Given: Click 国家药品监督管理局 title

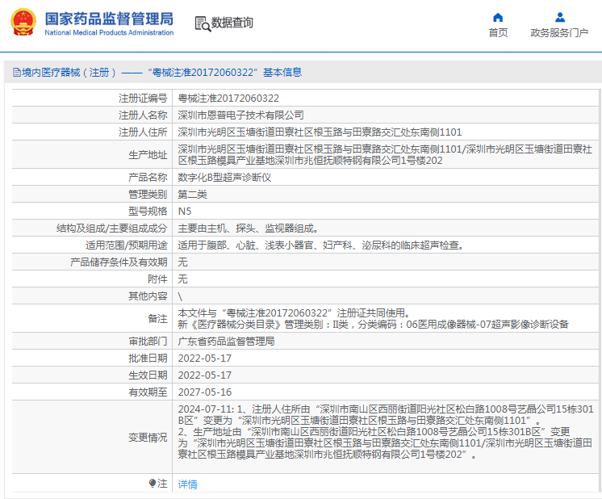Looking at the screenshot, I should click(109, 19).
